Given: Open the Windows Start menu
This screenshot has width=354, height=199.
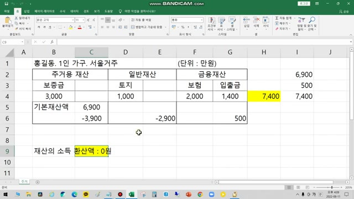Looking at the screenshot, I should [6, 194].
